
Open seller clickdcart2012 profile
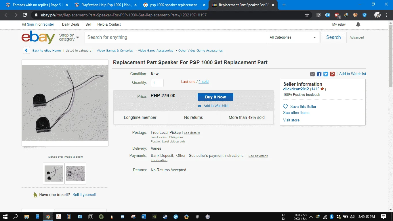296,89
